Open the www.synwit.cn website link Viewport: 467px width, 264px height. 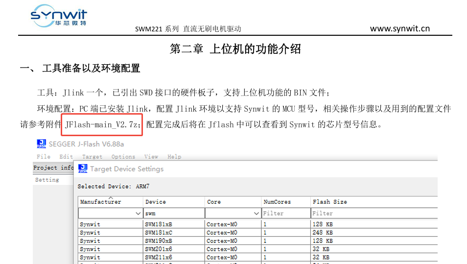pyautogui.click(x=399, y=28)
